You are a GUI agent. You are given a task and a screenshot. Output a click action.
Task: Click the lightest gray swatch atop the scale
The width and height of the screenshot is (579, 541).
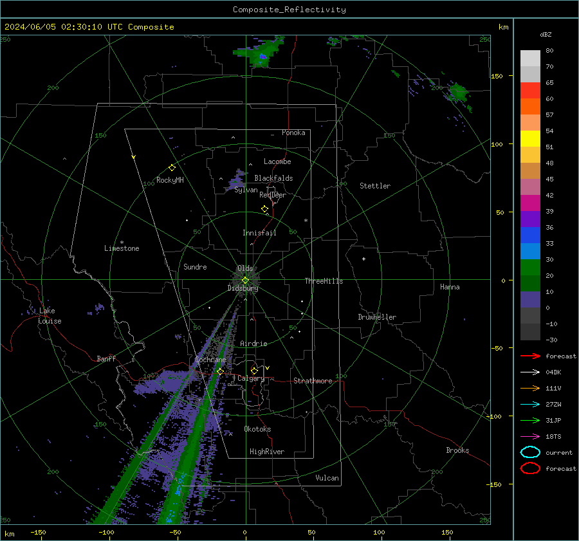pyautogui.click(x=530, y=58)
